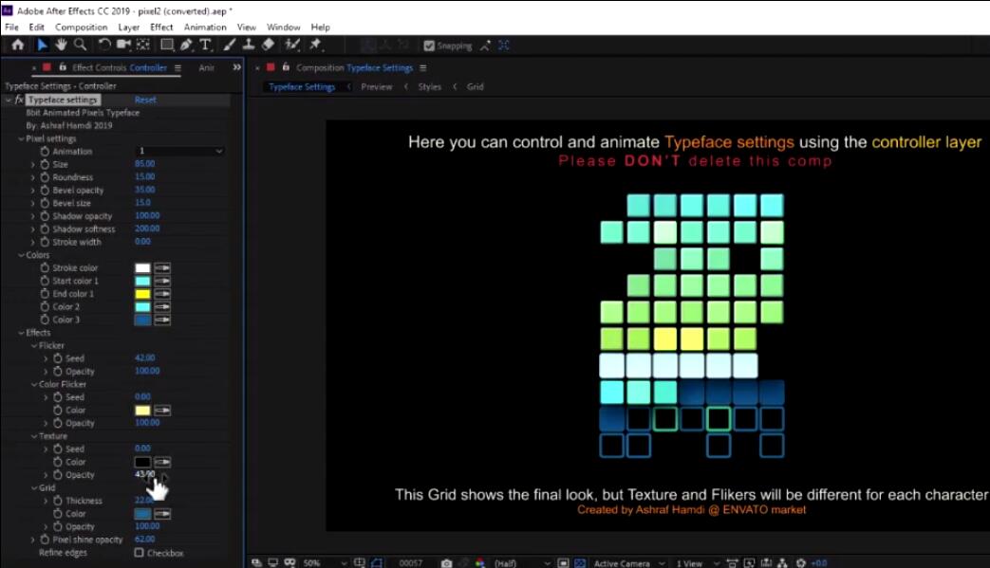Click the Flicker Seed value 42.00

(144, 358)
